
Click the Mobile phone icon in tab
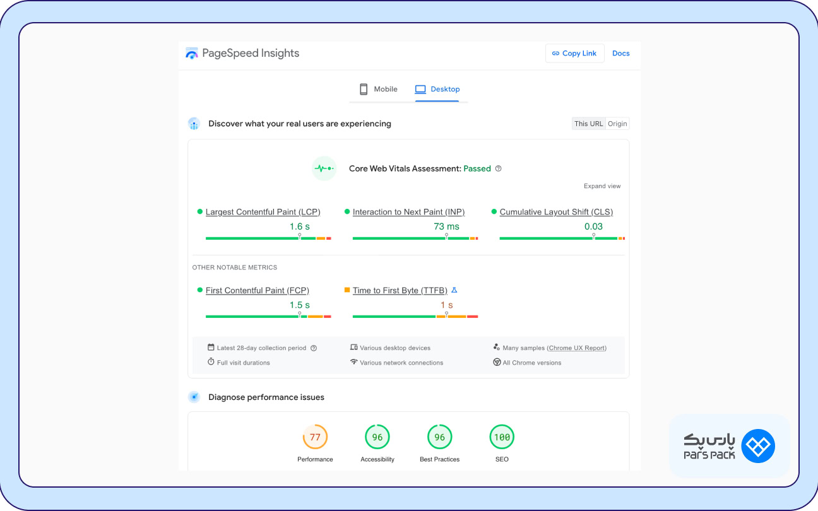(x=364, y=89)
